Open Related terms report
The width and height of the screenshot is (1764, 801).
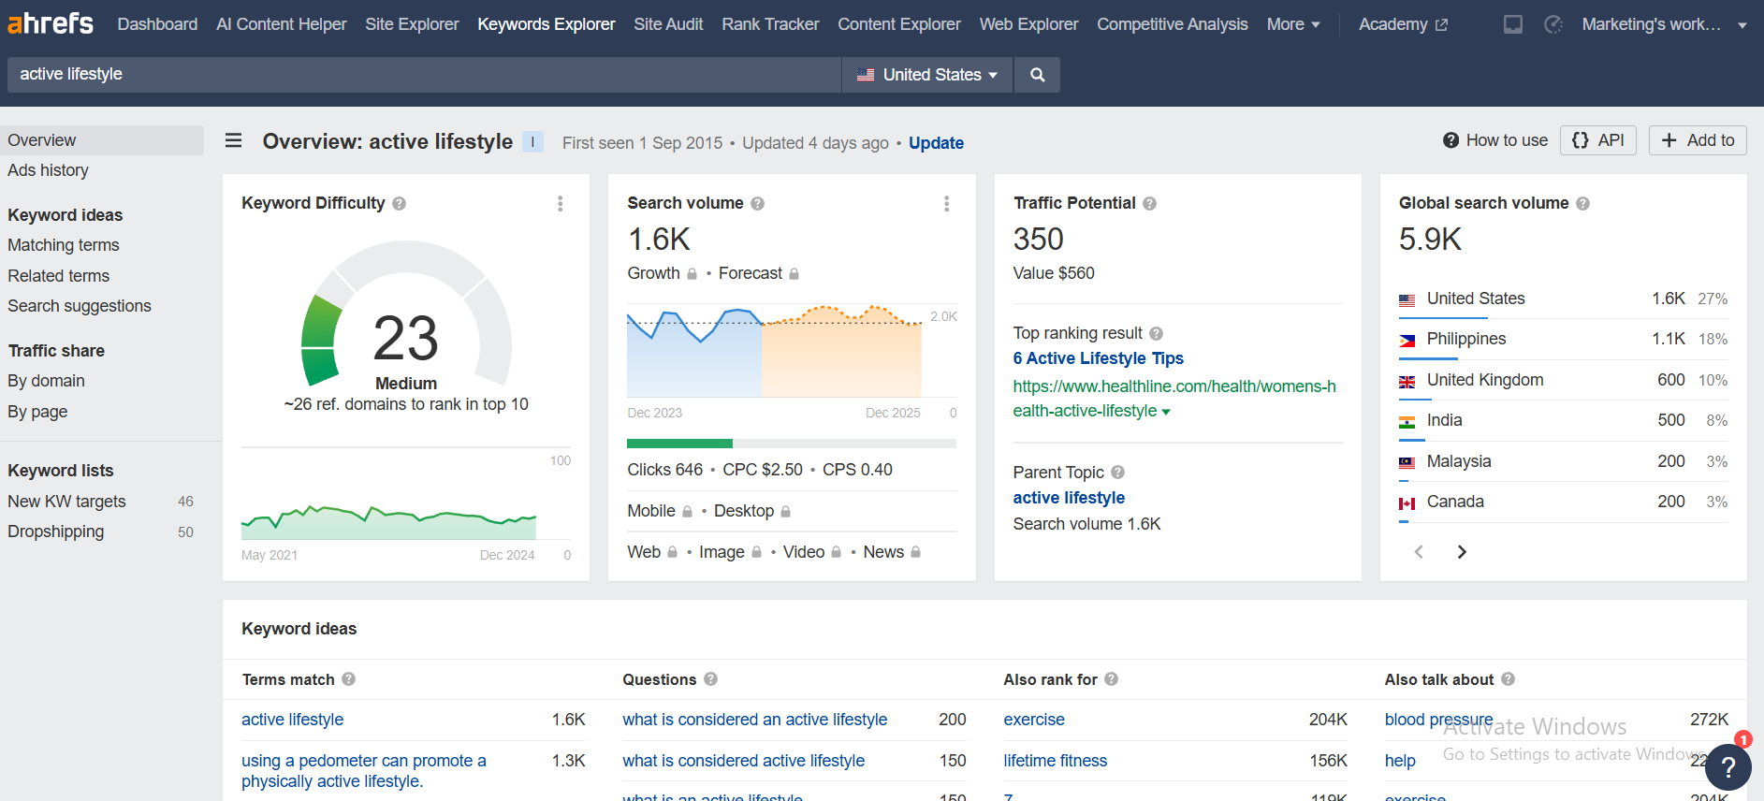pyautogui.click(x=59, y=276)
